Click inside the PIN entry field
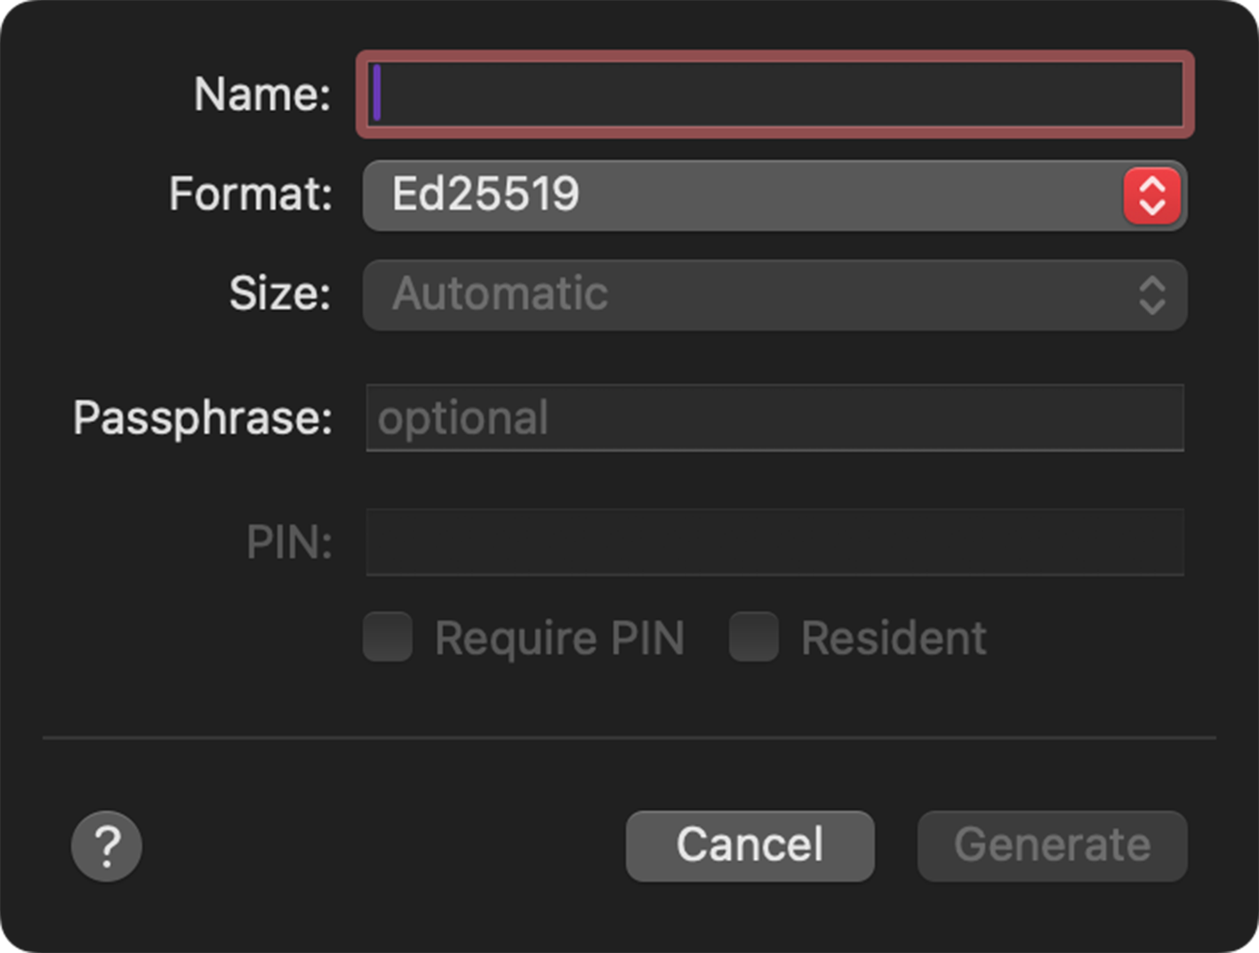 (x=774, y=542)
